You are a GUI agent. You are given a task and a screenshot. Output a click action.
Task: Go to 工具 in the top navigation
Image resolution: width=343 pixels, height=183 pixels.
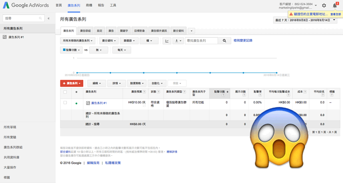[x=113, y=5]
